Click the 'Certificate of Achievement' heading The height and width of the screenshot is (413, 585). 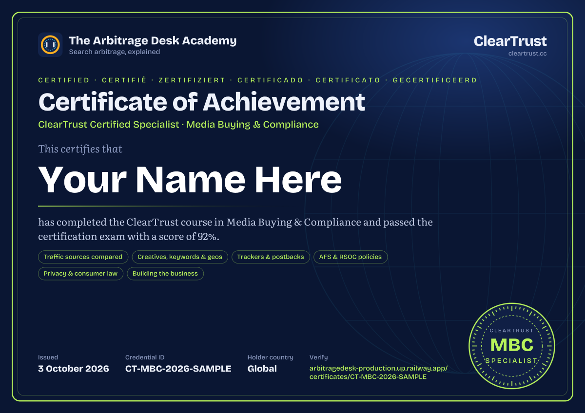(202, 102)
